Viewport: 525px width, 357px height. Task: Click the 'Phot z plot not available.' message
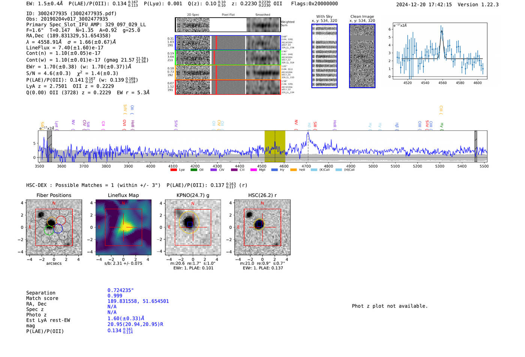[x=390, y=306]
